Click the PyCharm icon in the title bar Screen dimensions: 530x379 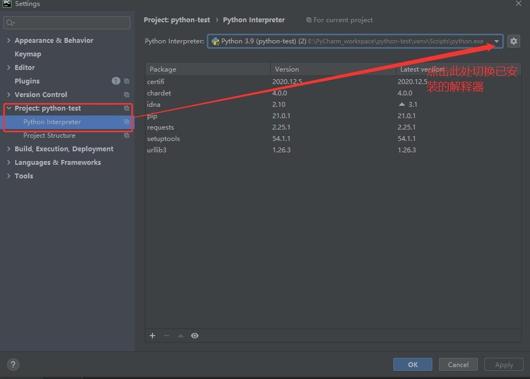click(7, 3)
